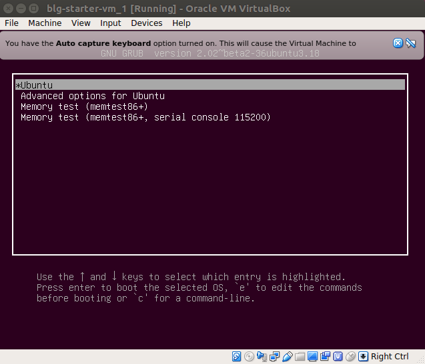Click the USB devices status icon
Image resolution: width=425 pixels, height=364 pixels.
point(288,357)
